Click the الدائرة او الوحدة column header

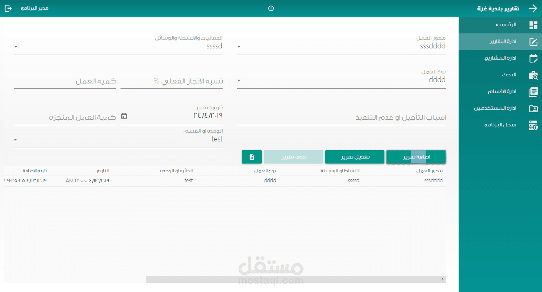pos(176,171)
